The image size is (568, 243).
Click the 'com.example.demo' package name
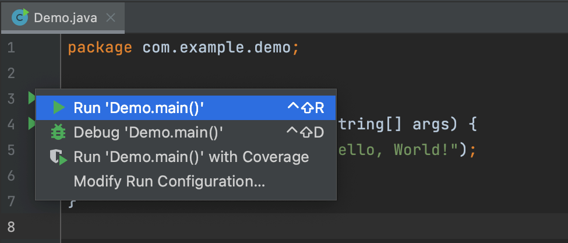pyautogui.click(x=216, y=47)
